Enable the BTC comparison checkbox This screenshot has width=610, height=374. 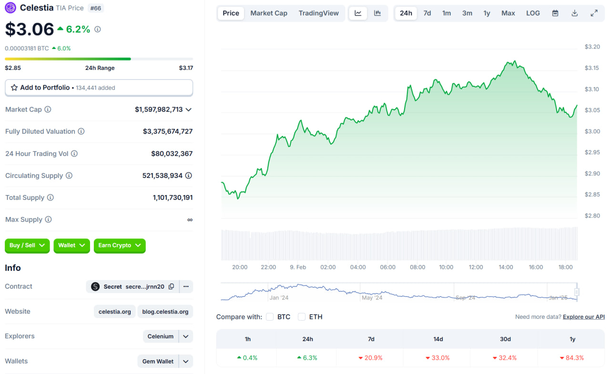[x=270, y=317]
